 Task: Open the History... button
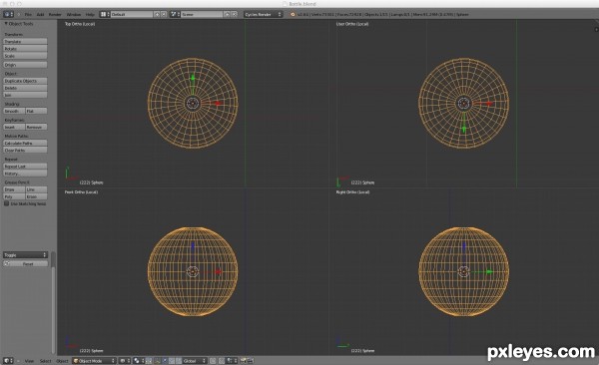click(x=25, y=174)
